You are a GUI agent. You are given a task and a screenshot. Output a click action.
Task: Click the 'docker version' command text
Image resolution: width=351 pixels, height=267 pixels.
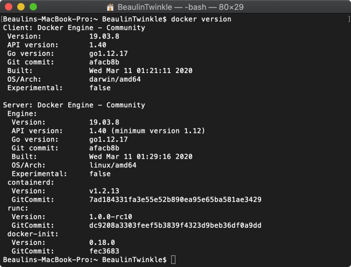click(201, 19)
